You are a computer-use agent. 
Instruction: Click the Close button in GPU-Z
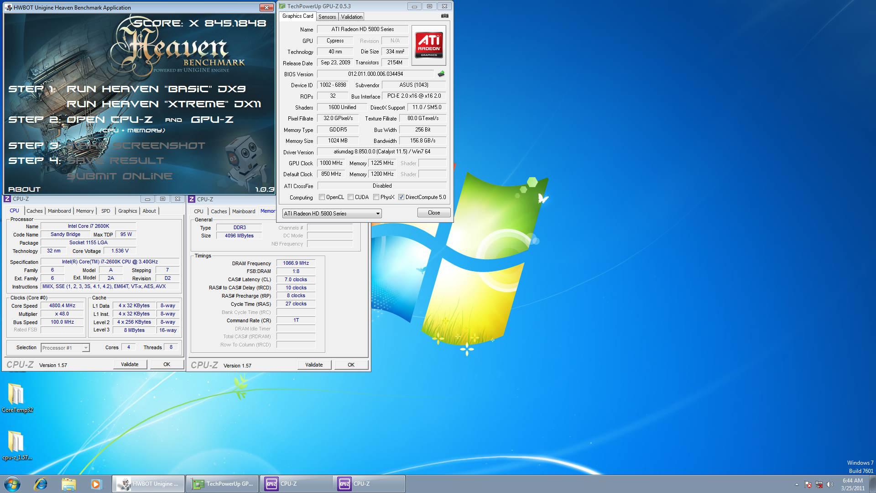(x=434, y=213)
